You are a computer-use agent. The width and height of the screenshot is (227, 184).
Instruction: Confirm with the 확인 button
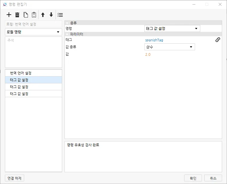[x=193, y=178]
